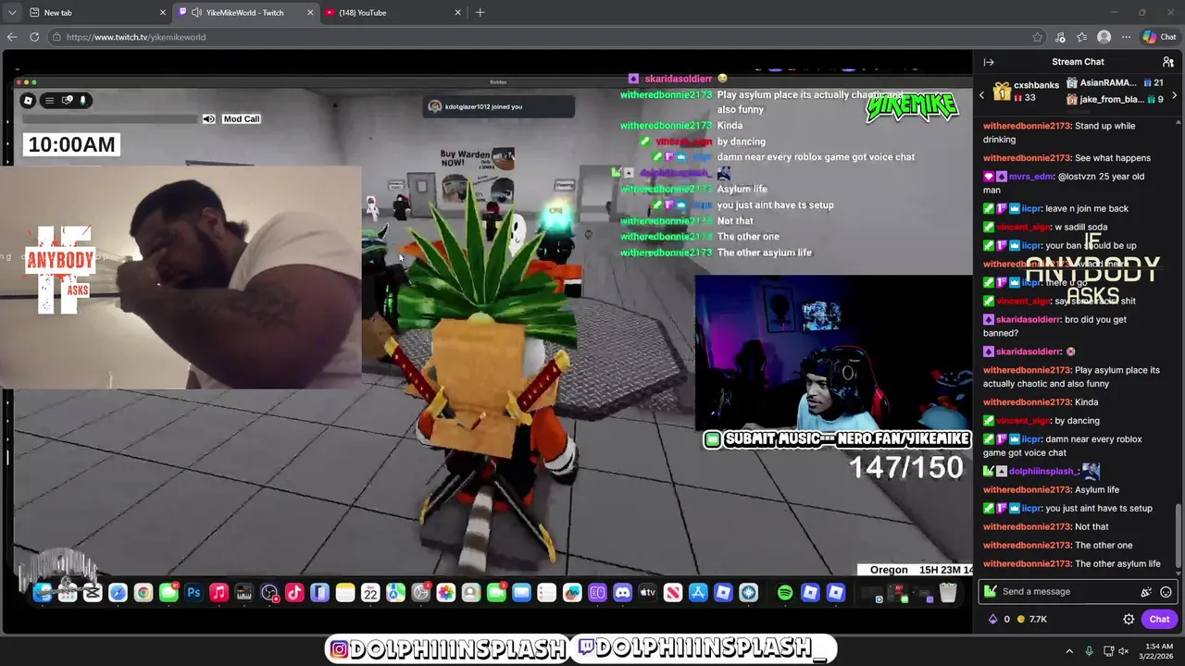Viewport: 1185px width, 666px height.
Task: Open the emote picker smiley
Action: point(1166,592)
